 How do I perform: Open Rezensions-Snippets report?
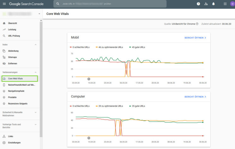pyautogui.click(x=18, y=104)
